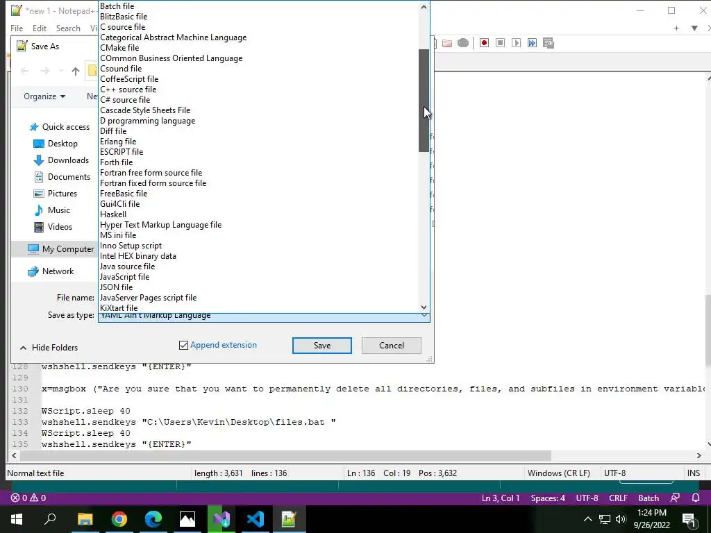Stop macro recording with the square icon
The width and height of the screenshot is (711, 533).
click(x=500, y=43)
